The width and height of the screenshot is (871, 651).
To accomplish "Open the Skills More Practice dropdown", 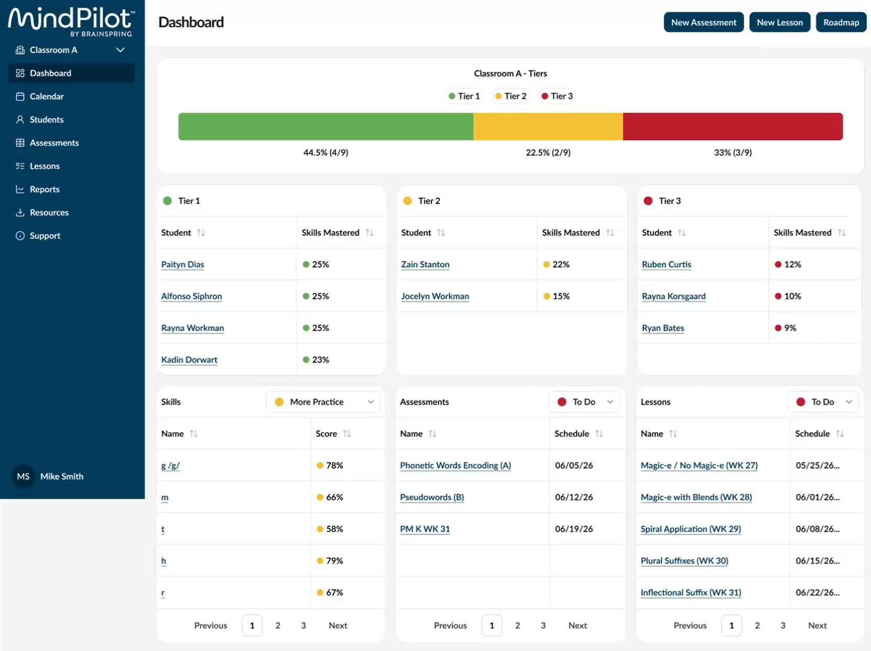I will (323, 402).
